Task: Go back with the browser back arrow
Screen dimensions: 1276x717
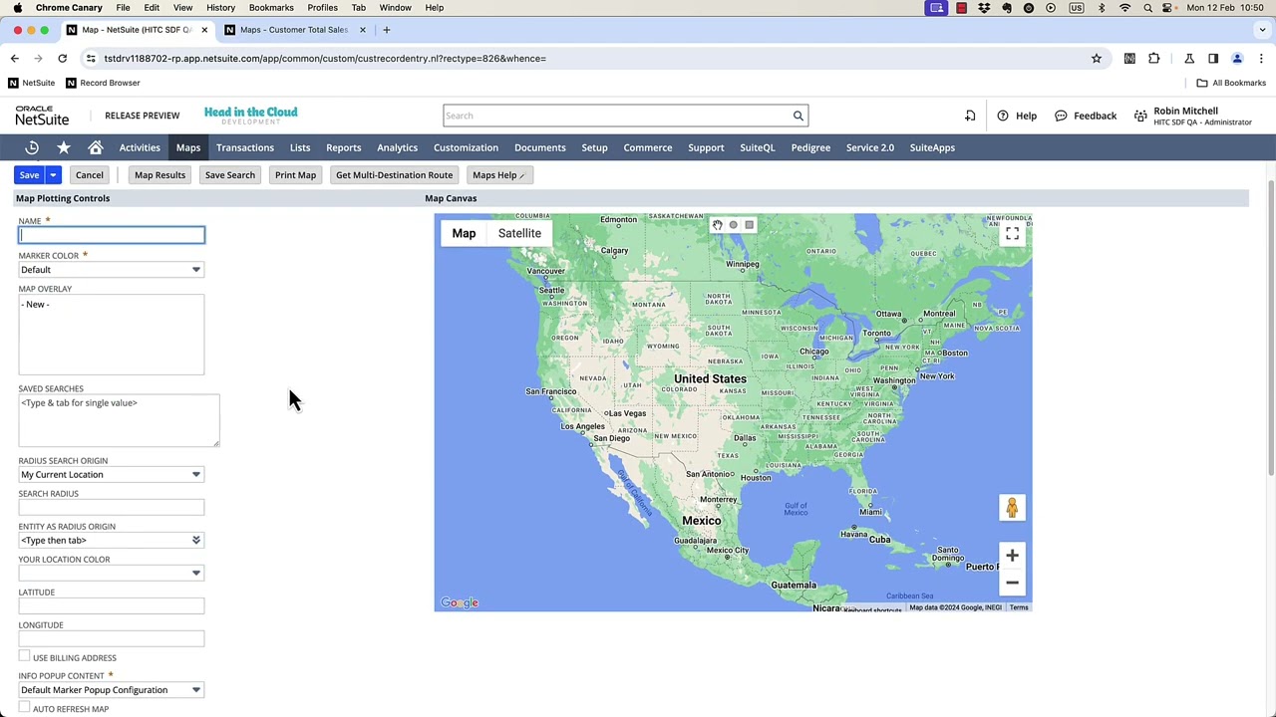Action: 15,59
